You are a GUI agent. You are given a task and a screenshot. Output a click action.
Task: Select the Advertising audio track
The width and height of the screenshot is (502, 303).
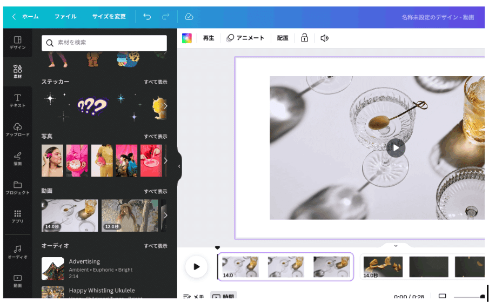tap(104, 269)
